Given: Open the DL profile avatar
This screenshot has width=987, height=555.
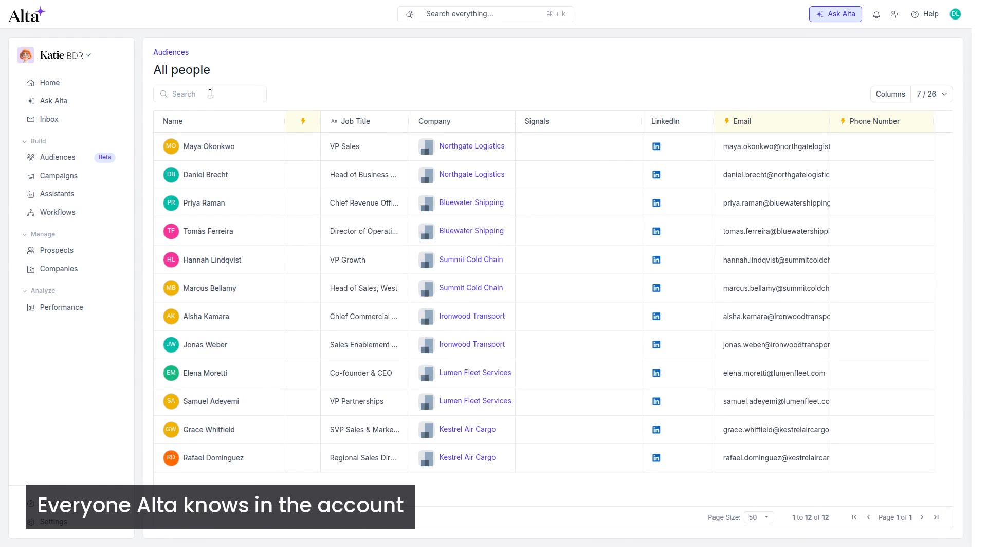Looking at the screenshot, I should pyautogui.click(x=955, y=14).
